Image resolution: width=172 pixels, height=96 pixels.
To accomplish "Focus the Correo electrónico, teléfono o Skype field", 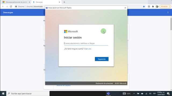I will pyautogui.click(x=86, y=43).
